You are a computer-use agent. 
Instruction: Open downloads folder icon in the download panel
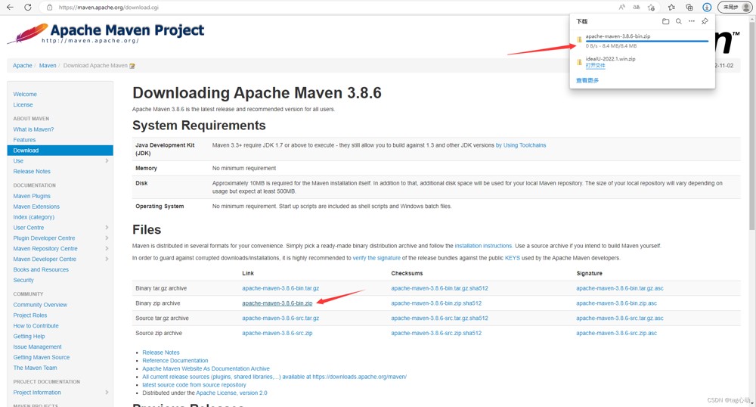(x=665, y=21)
